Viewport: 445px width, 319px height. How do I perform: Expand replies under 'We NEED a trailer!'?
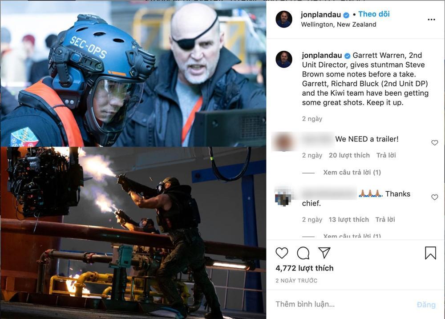pyautogui.click(x=352, y=172)
